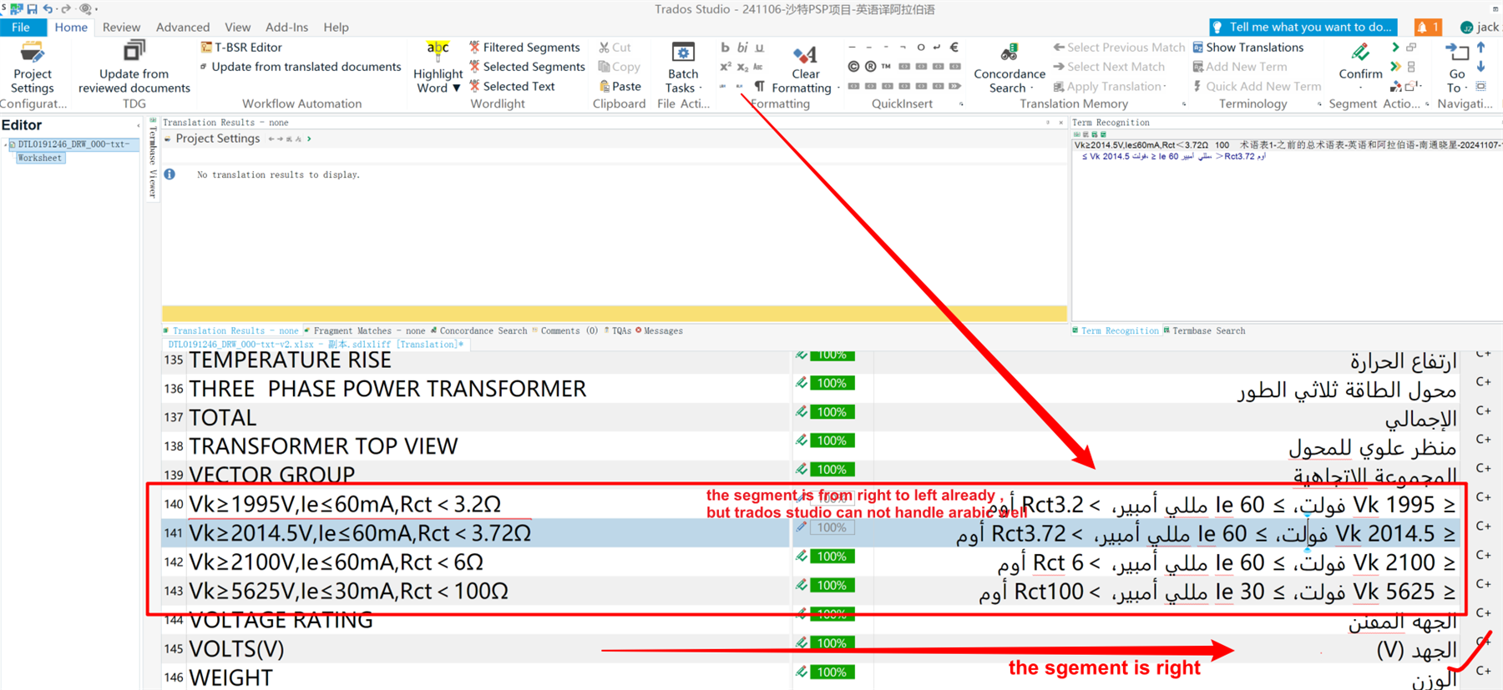Image resolution: width=1503 pixels, height=690 pixels.
Task: Click the Clear Formatting icon
Action: coord(805,54)
